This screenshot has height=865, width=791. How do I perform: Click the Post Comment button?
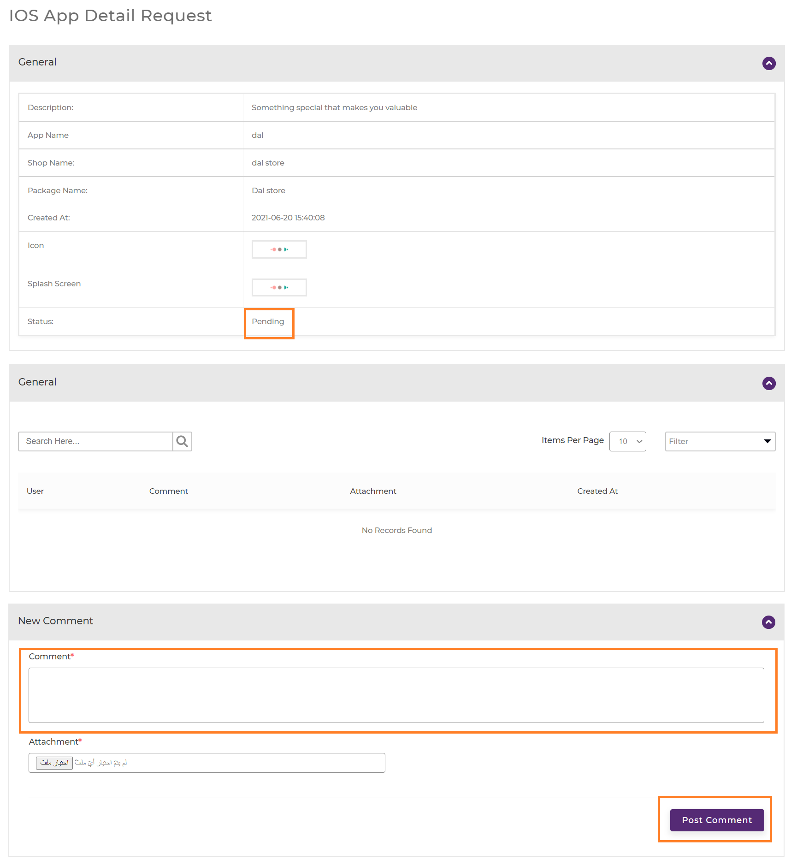(x=717, y=820)
